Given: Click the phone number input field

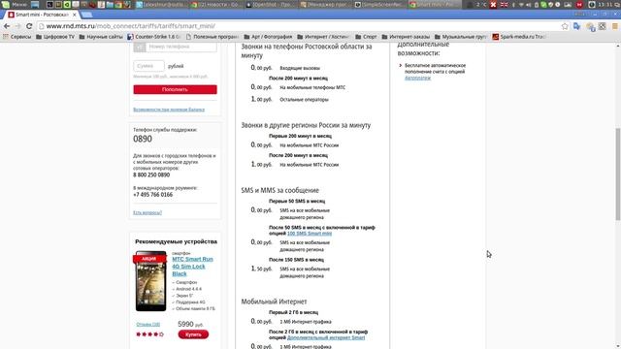Looking at the screenshot, I should coord(181,47).
